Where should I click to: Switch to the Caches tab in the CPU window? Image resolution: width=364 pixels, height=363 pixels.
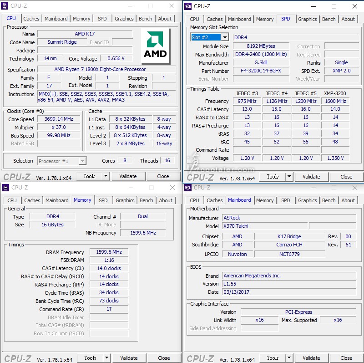tap(31, 19)
